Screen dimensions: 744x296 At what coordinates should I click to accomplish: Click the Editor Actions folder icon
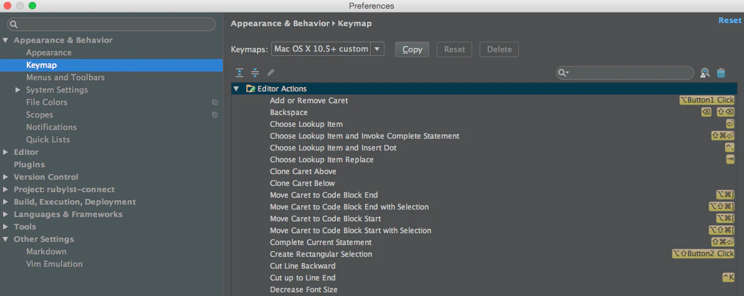click(x=251, y=89)
